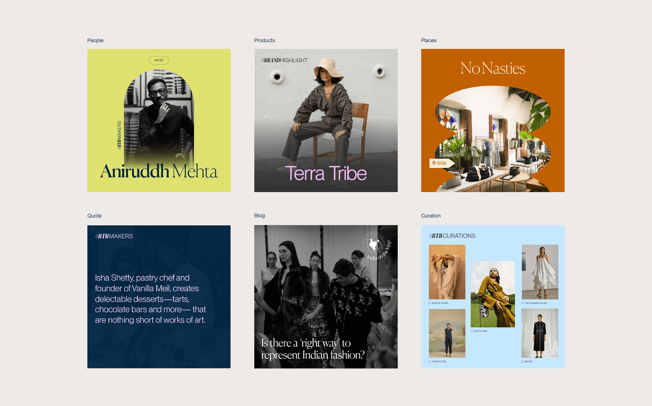Open the Sand by Shirin outfit photo
Viewport: 652px width, 406px height.
tap(447, 272)
